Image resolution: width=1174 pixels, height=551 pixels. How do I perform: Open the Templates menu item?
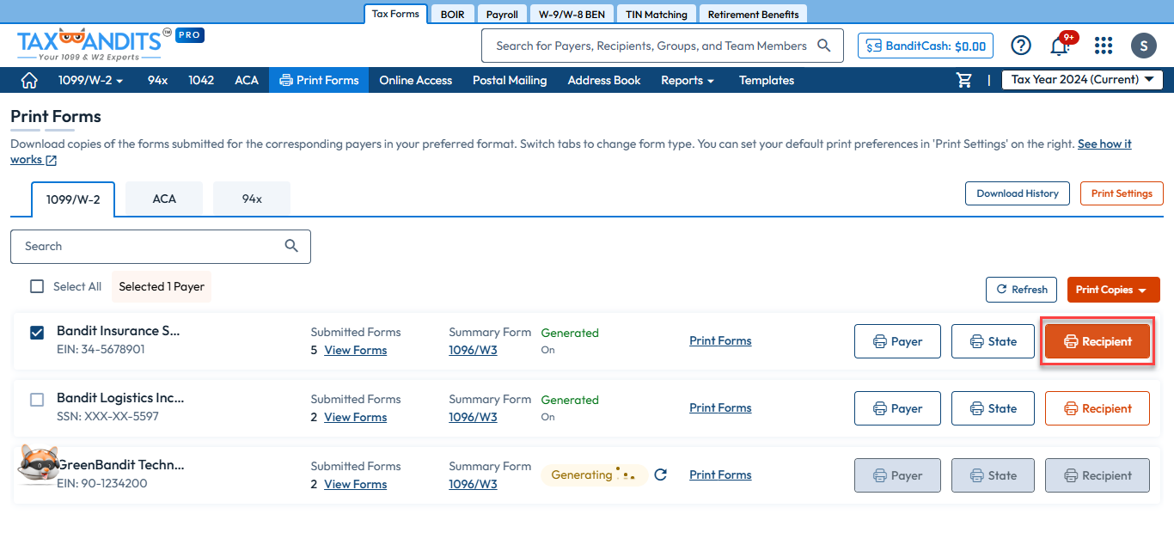coord(767,80)
